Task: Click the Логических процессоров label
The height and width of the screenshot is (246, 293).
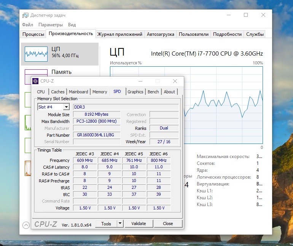Action: coord(224,177)
